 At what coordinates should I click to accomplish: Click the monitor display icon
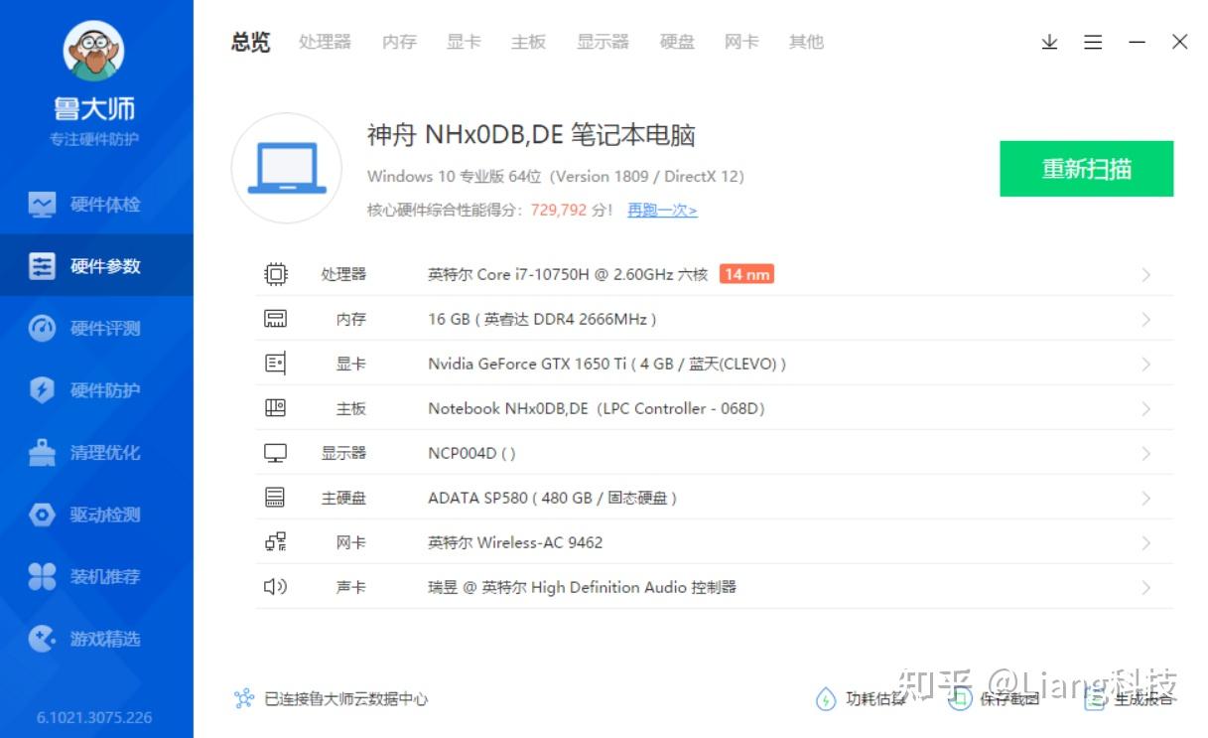[x=275, y=453]
